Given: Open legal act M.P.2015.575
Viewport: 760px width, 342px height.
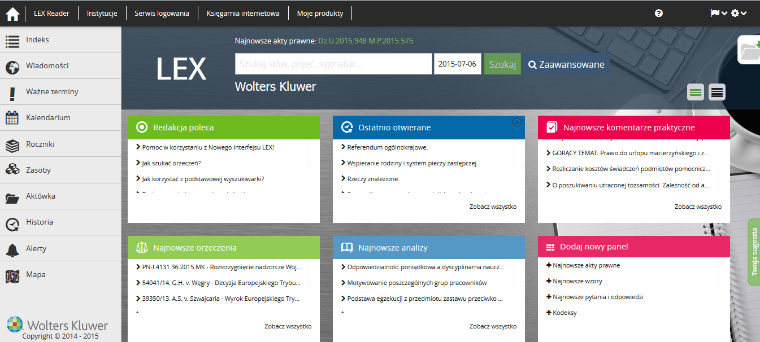Looking at the screenshot, I should (391, 41).
